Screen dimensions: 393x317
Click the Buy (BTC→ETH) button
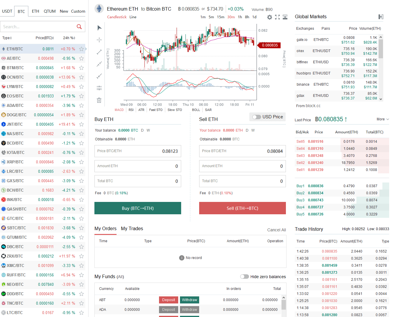[x=138, y=208]
